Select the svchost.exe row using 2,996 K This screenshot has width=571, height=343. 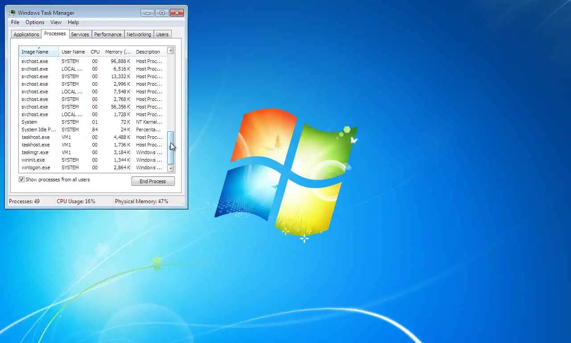93,84
